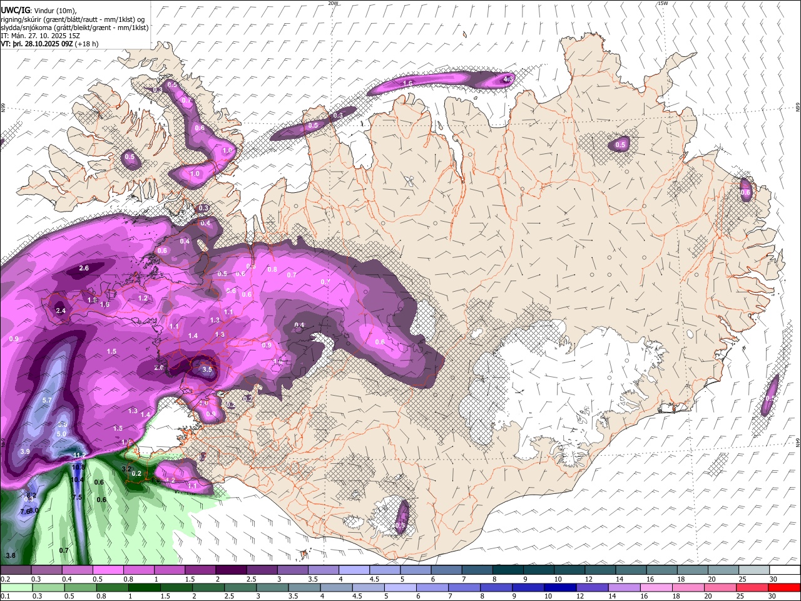Select the snow legend swatch between 25 and 30
Viewport: 801px width, 601px height.
[x=754, y=570]
